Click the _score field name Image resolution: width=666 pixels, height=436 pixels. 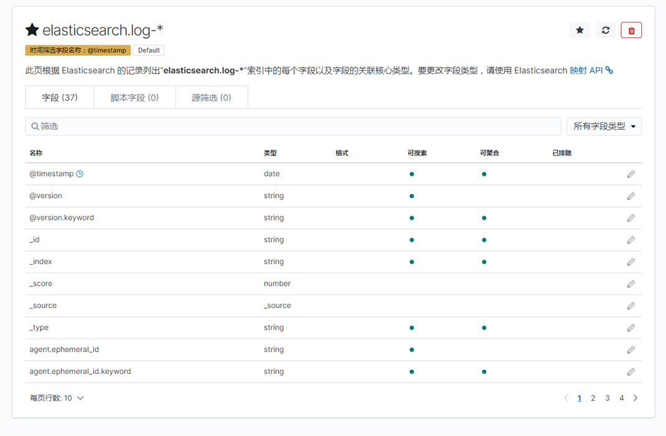point(41,283)
